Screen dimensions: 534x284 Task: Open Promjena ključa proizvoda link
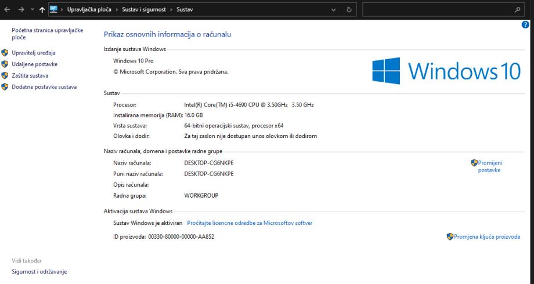pos(487,236)
